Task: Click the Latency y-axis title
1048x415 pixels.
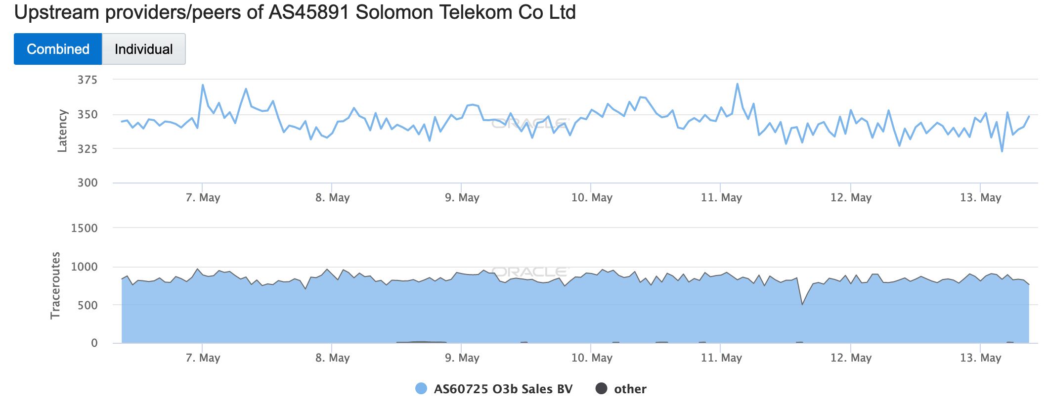Action: [62, 131]
